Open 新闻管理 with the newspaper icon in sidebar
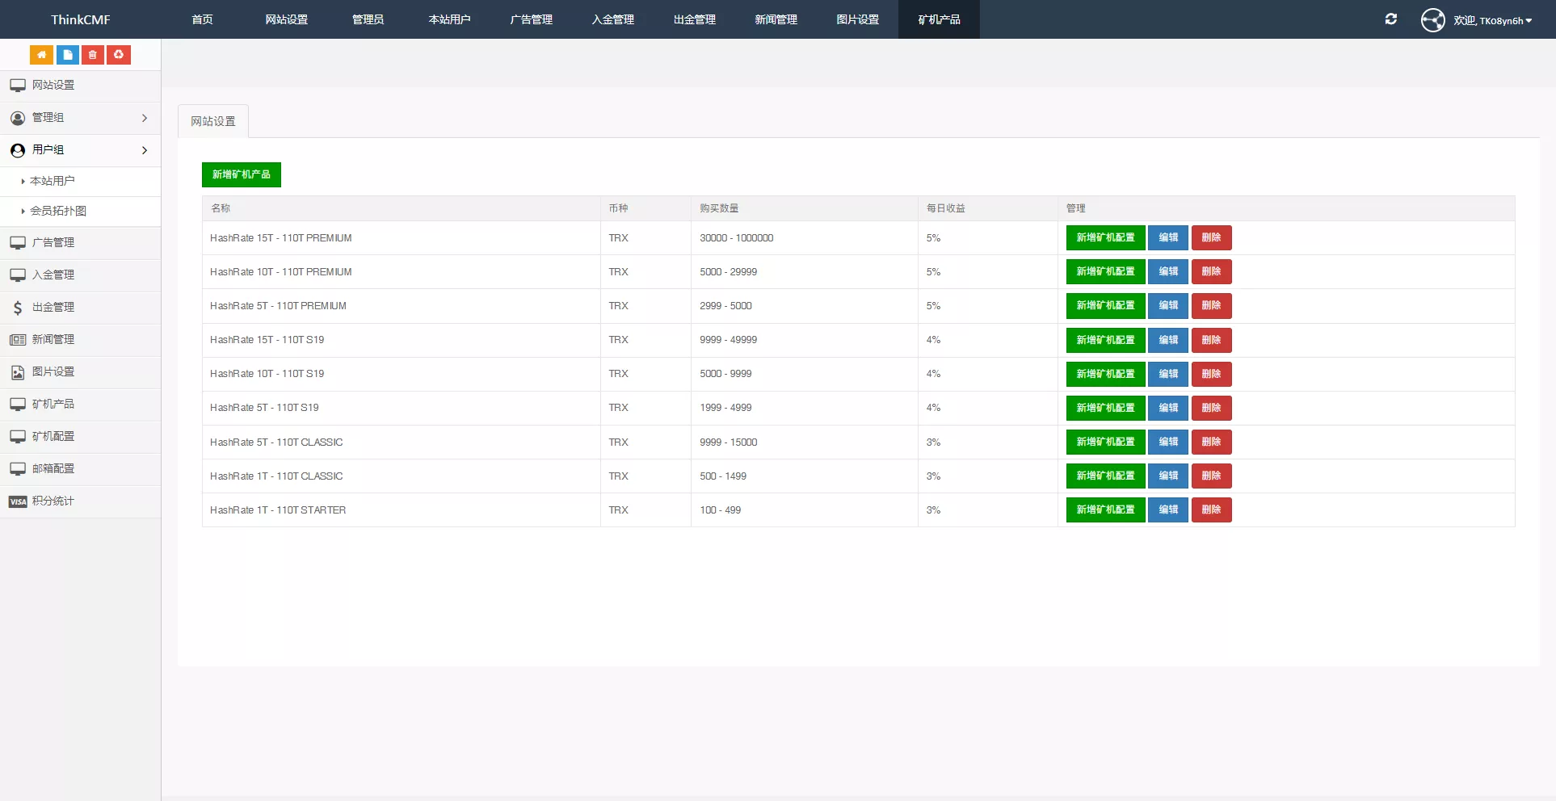This screenshot has height=801, width=1556. 53,340
